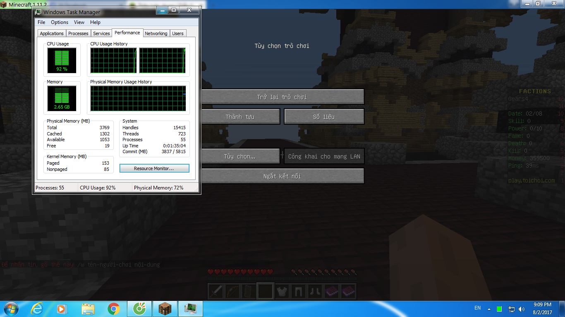Click the Windows Start orb
565x317 pixels.
tap(11, 309)
